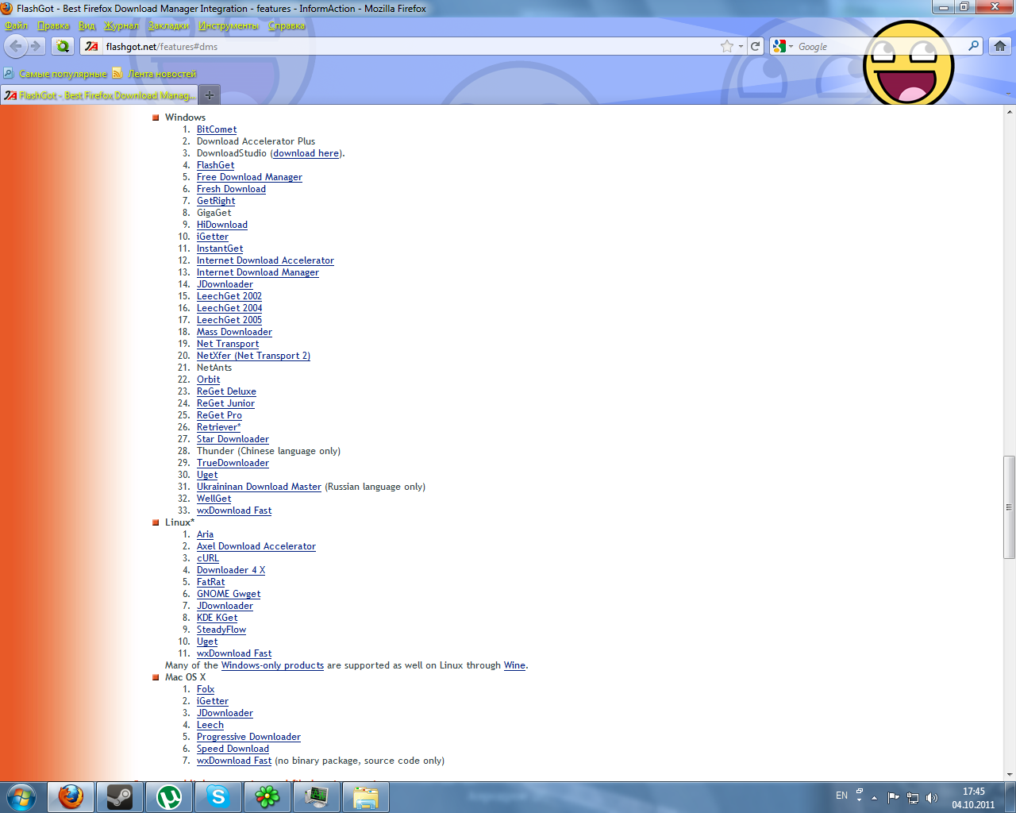Viewport: 1016px width, 813px height.
Task: Open the Aria link under Linux
Action: tap(205, 534)
